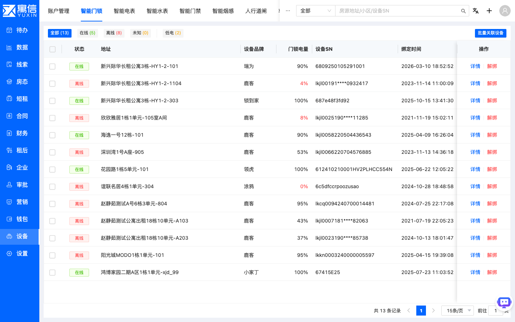Image resolution: width=515 pixels, height=322 pixels.
Task: Switch to 账户管理 tab
Action: 59,11
